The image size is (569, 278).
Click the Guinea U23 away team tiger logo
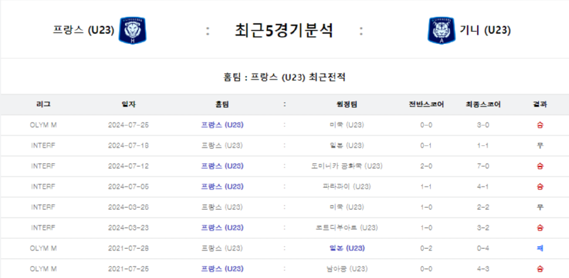click(x=441, y=30)
